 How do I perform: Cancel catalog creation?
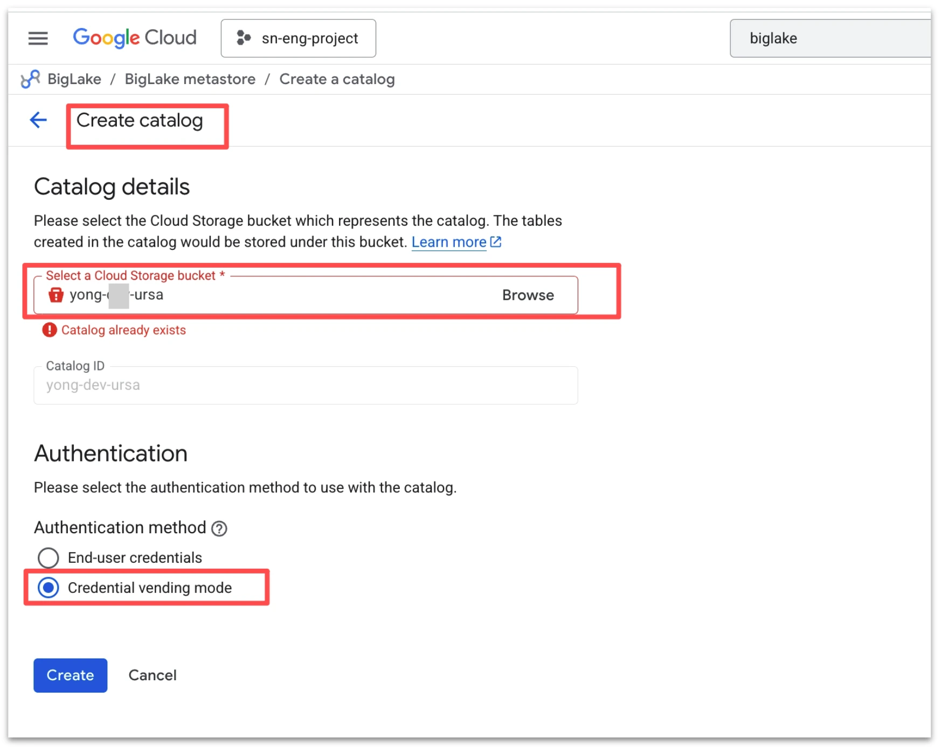(x=153, y=675)
